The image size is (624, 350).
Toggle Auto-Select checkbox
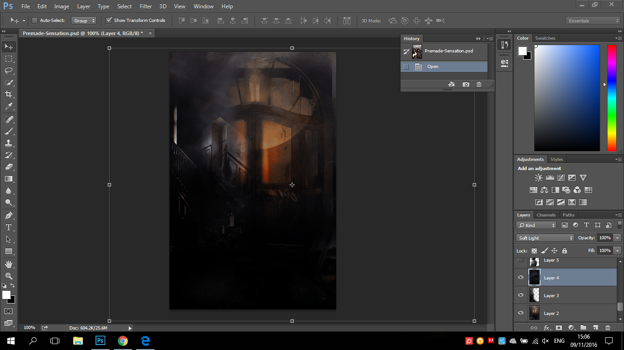tap(34, 21)
